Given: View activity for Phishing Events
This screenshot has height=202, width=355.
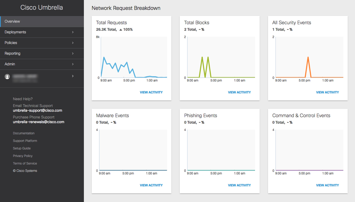Looking at the screenshot, I should coord(239,185).
